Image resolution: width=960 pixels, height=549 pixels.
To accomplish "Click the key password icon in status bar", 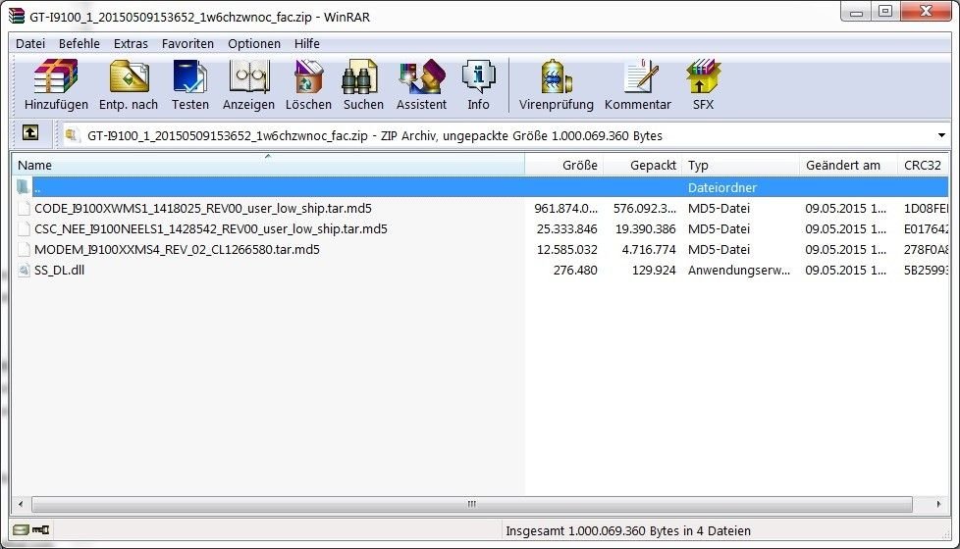I will [40, 529].
